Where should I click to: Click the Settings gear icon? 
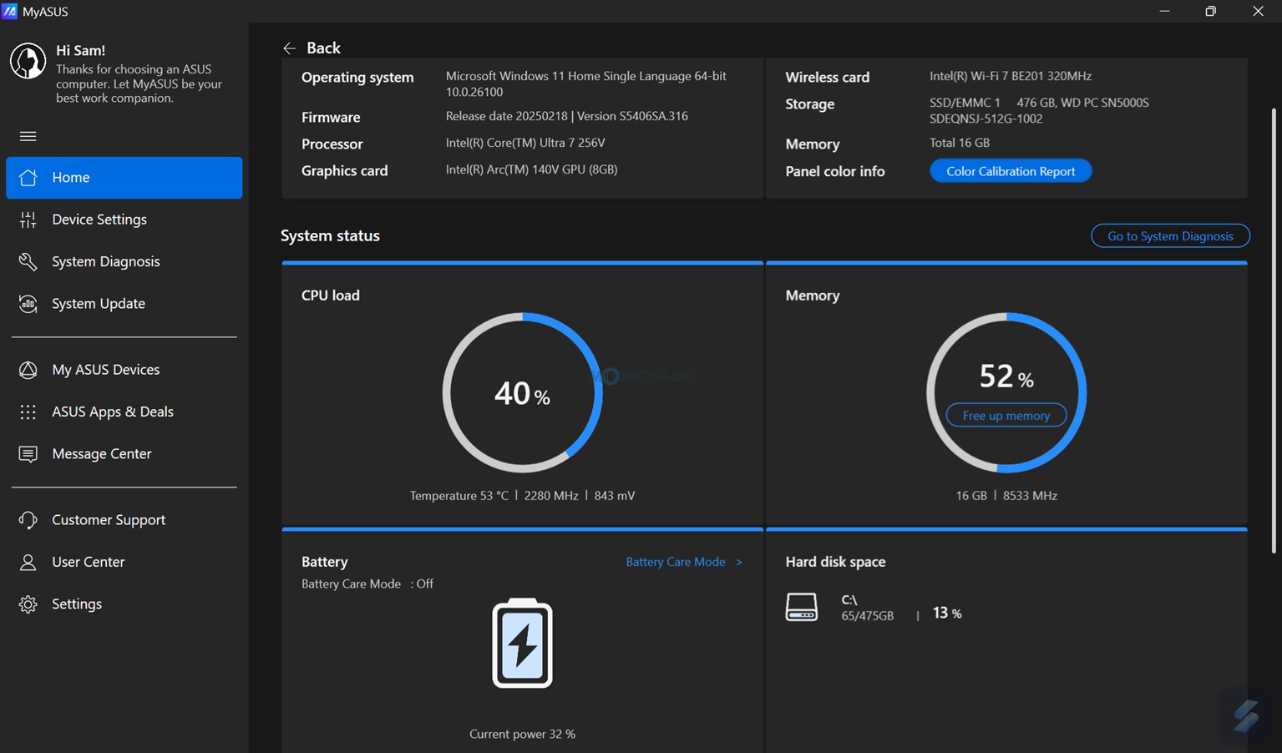point(28,604)
